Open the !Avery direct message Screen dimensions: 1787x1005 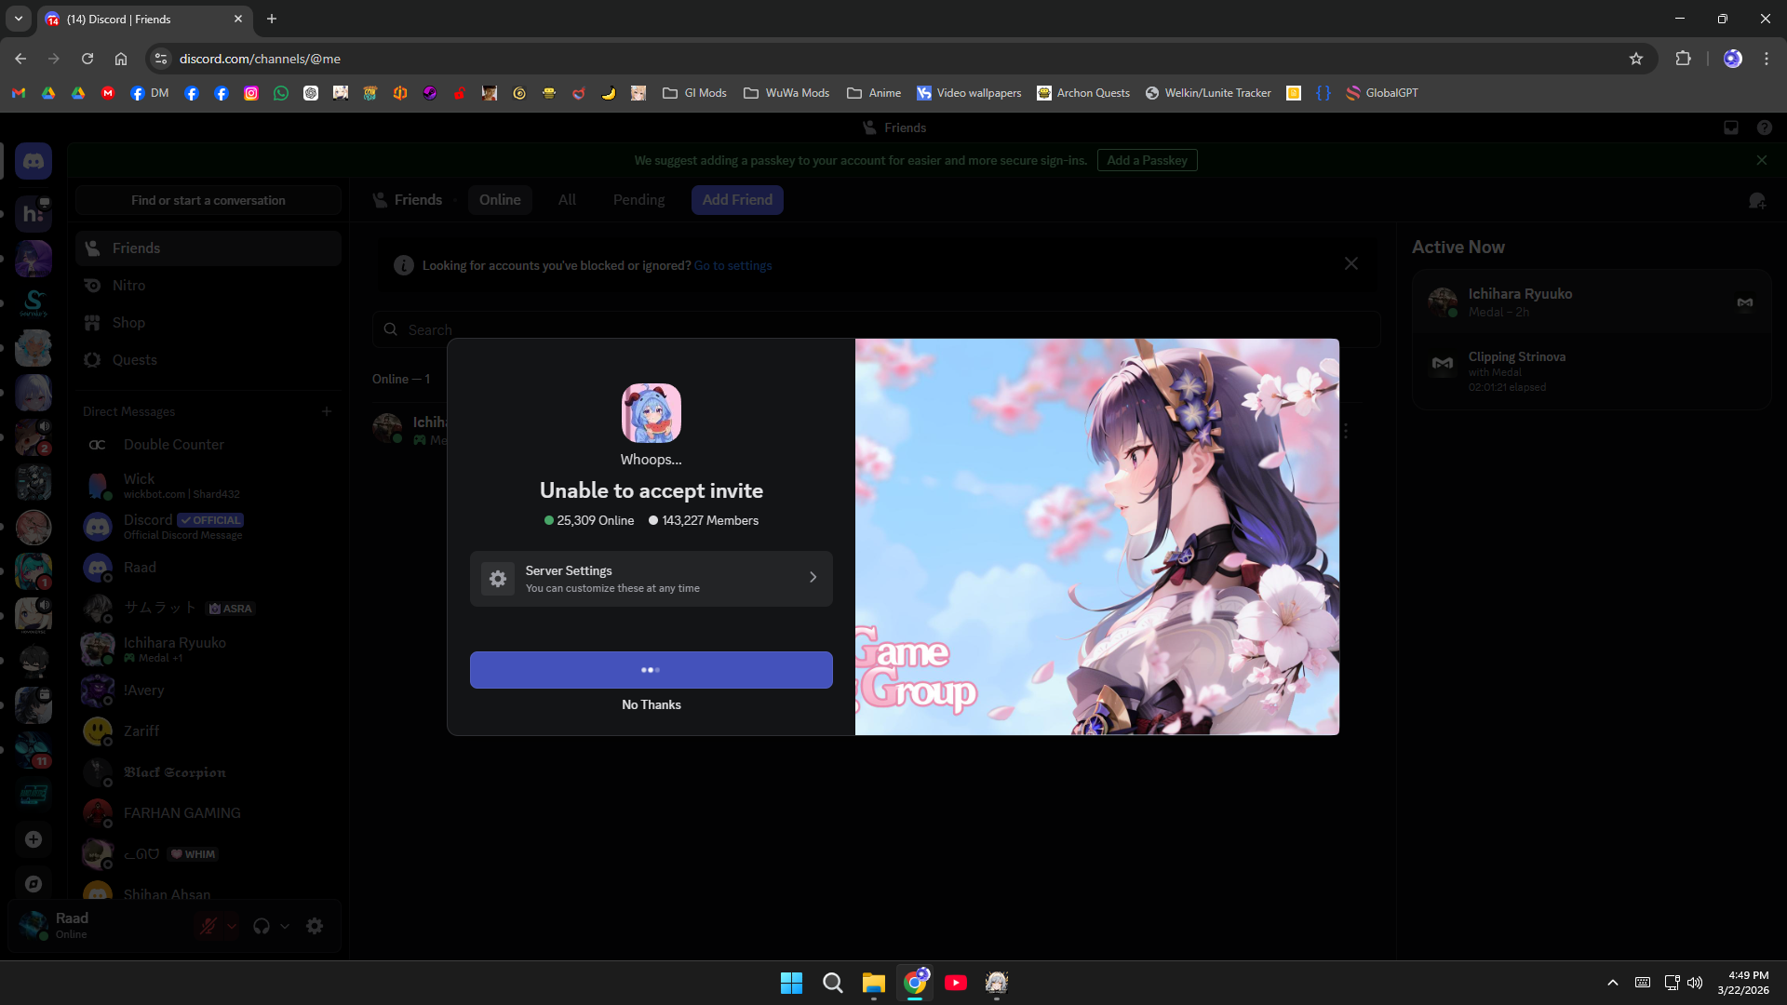[208, 690]
